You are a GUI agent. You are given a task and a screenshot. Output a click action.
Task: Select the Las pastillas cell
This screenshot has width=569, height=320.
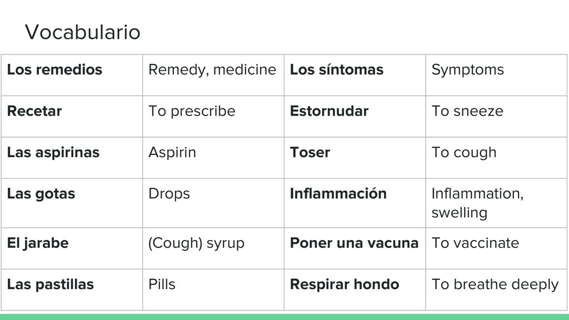pos(72,289)
